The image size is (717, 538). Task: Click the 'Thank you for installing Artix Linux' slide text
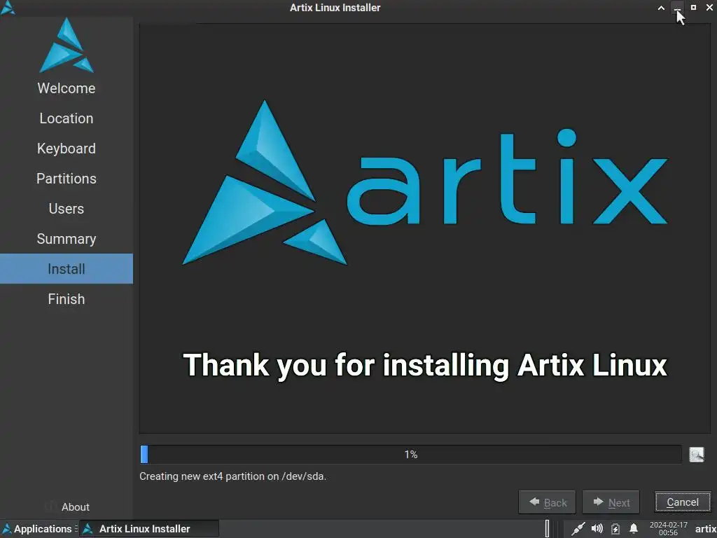tap(425, 365)
